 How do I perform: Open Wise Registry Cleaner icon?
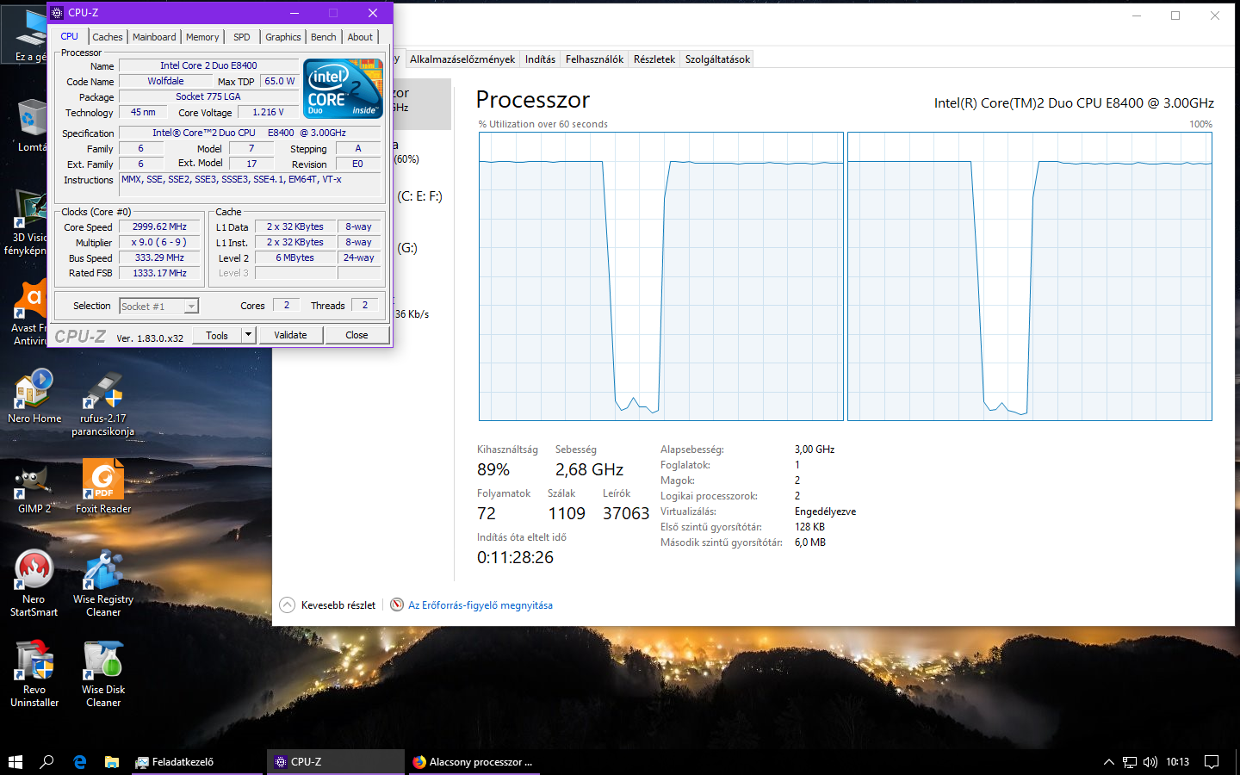point(103,584)
